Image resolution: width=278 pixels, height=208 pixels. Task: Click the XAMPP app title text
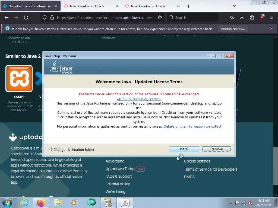(x=19, y=97)
